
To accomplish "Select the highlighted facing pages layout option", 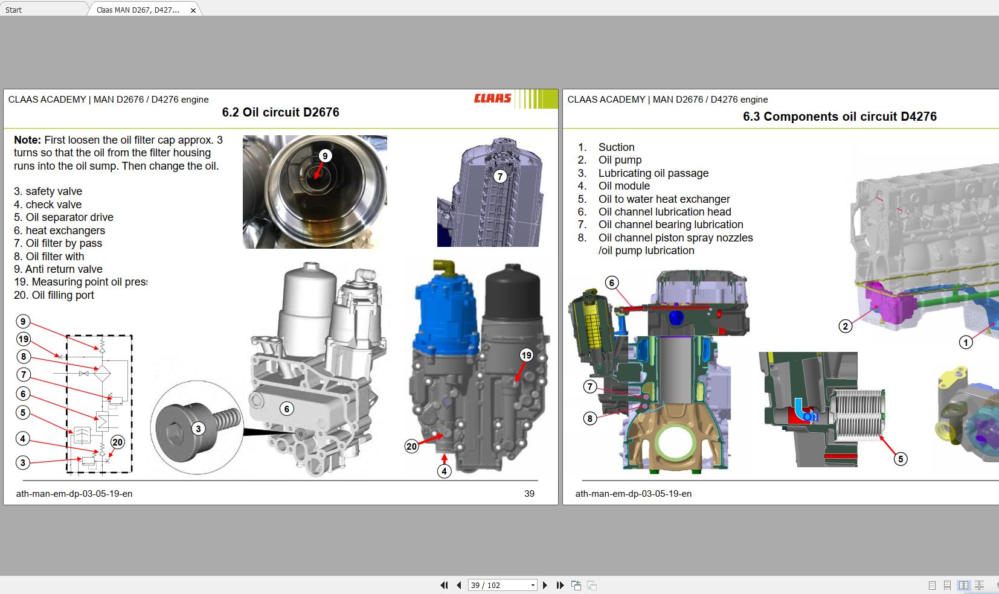I will pyautogui.click(x=963, y=585).
